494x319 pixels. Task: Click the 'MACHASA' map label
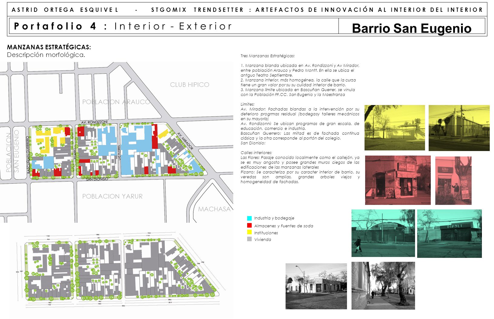click(214, 209)
